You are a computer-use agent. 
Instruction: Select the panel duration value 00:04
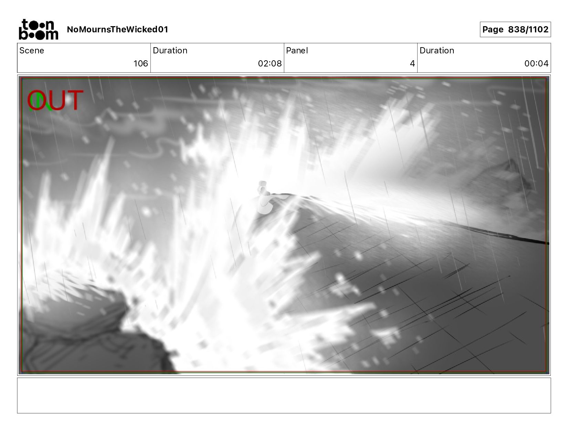click(536, 63)
